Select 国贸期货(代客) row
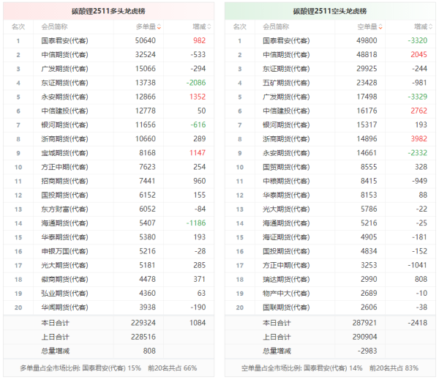Viewport: 439px width, 380px height. tap(330, 167)
